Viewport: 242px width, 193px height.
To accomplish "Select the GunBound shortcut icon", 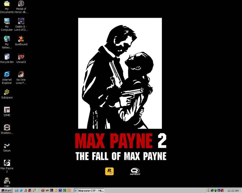I will (x=21, y=41).
